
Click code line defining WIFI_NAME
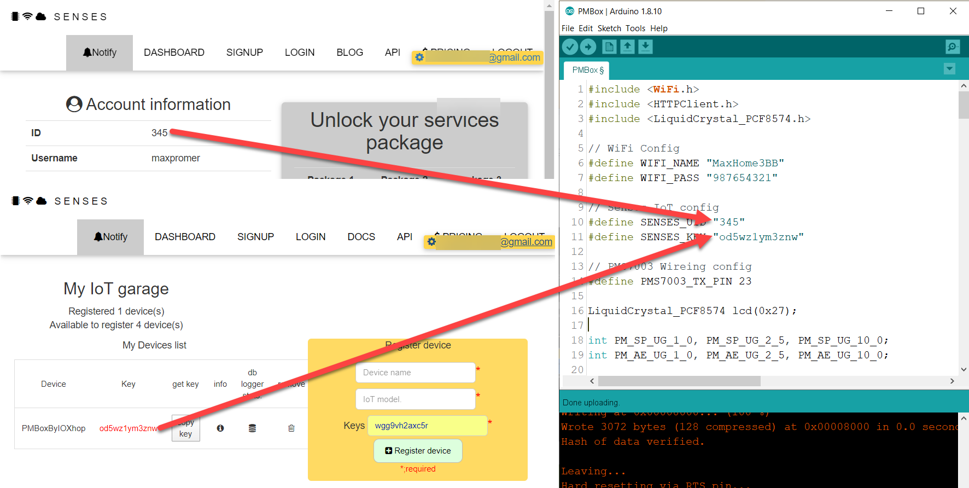[686, 163]
